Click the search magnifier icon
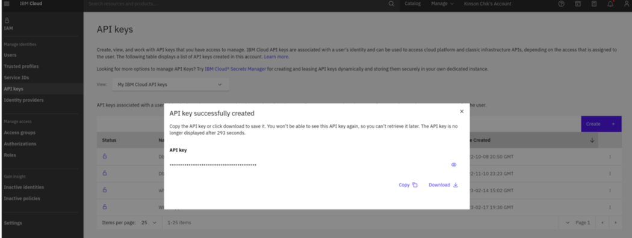 click(x=391, y=4)
